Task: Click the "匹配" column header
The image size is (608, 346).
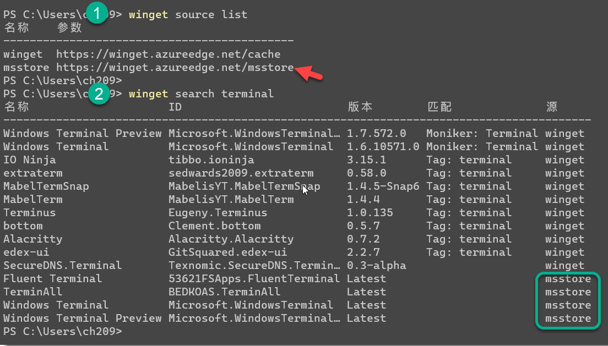Action: point(439,107)
